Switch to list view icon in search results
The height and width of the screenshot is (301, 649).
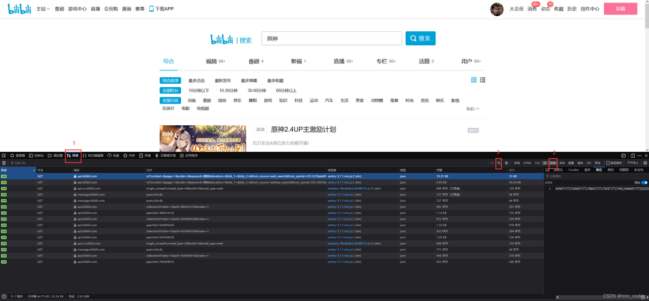483,80
